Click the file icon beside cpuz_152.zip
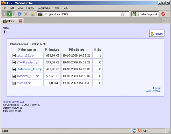This screenshot has height=134, width=171. 14,55
